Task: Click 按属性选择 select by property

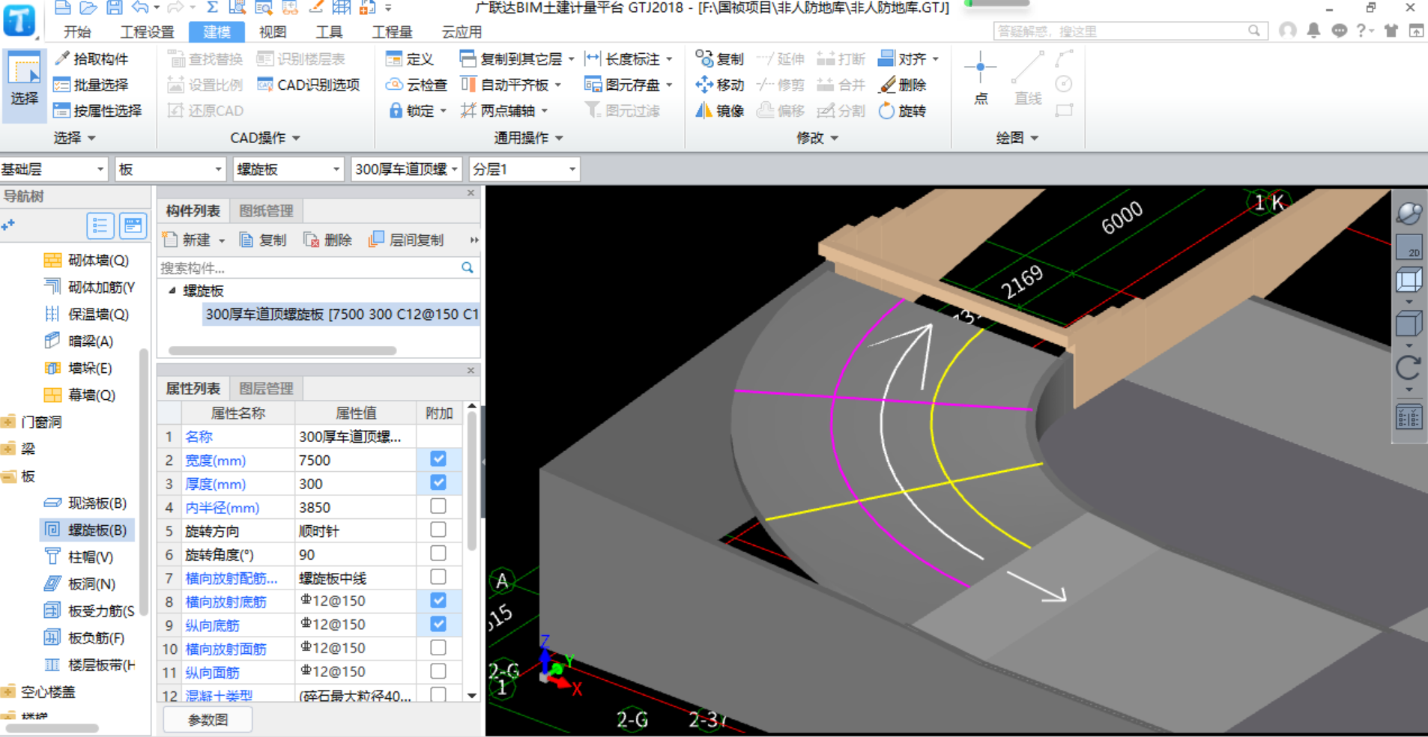Action: tap(97, 111)
